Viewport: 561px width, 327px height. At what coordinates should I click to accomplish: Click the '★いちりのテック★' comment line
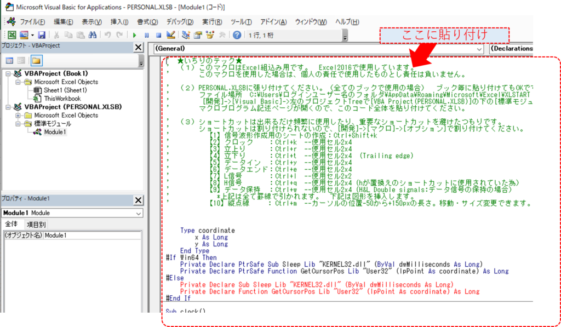click(x=210, y=61)
